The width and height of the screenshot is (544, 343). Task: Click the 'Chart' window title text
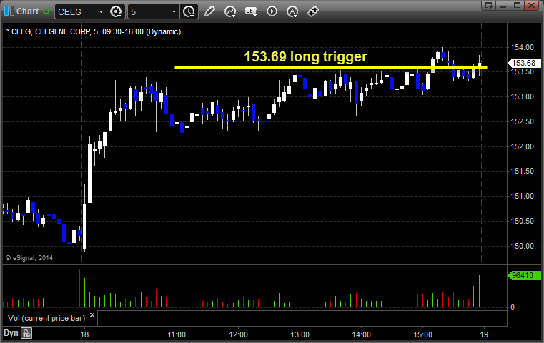click(27, 11)
